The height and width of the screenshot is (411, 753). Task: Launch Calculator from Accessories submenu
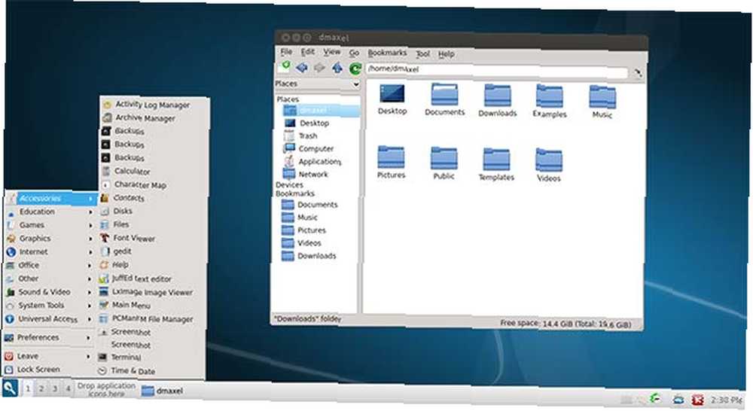tap(154, 171)
